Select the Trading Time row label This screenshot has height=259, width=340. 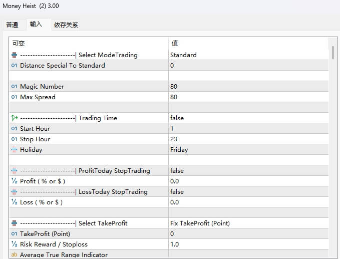(x=69, y=118)
